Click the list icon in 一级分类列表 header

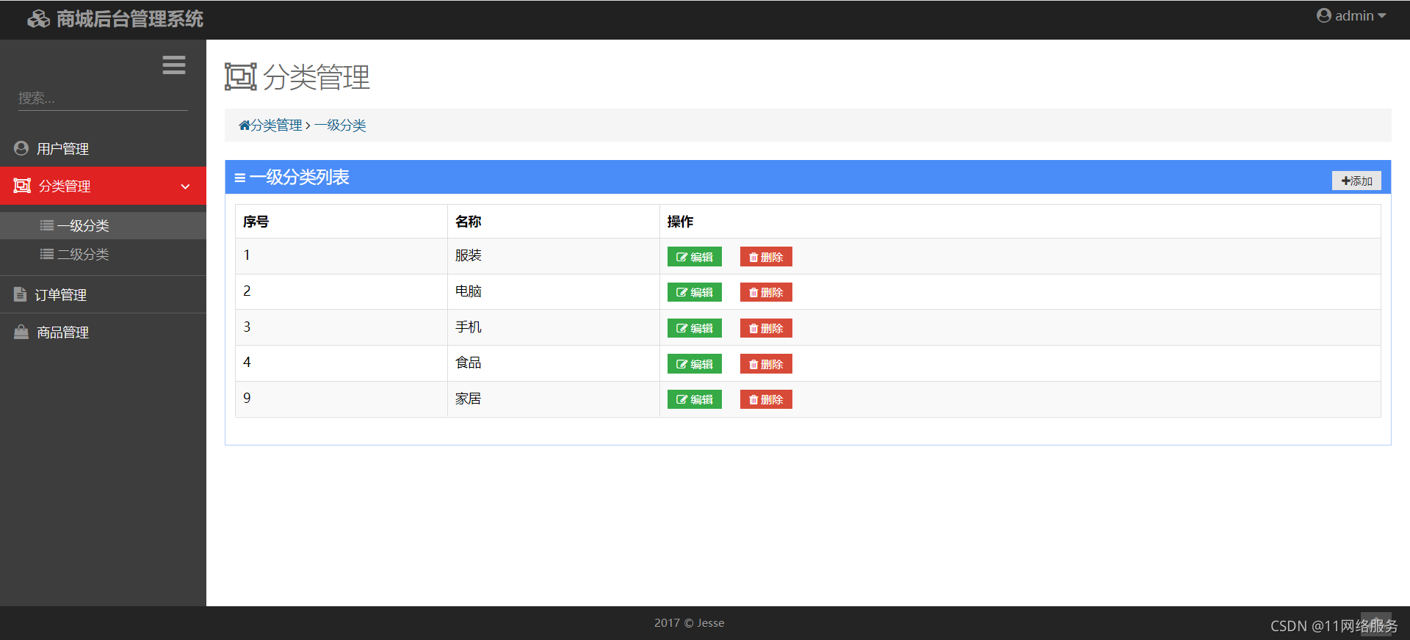click(239, 178)
